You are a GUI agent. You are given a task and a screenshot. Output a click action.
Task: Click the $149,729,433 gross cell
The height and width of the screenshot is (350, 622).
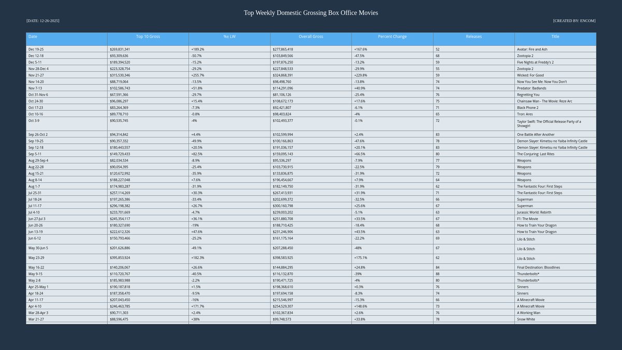148,154
